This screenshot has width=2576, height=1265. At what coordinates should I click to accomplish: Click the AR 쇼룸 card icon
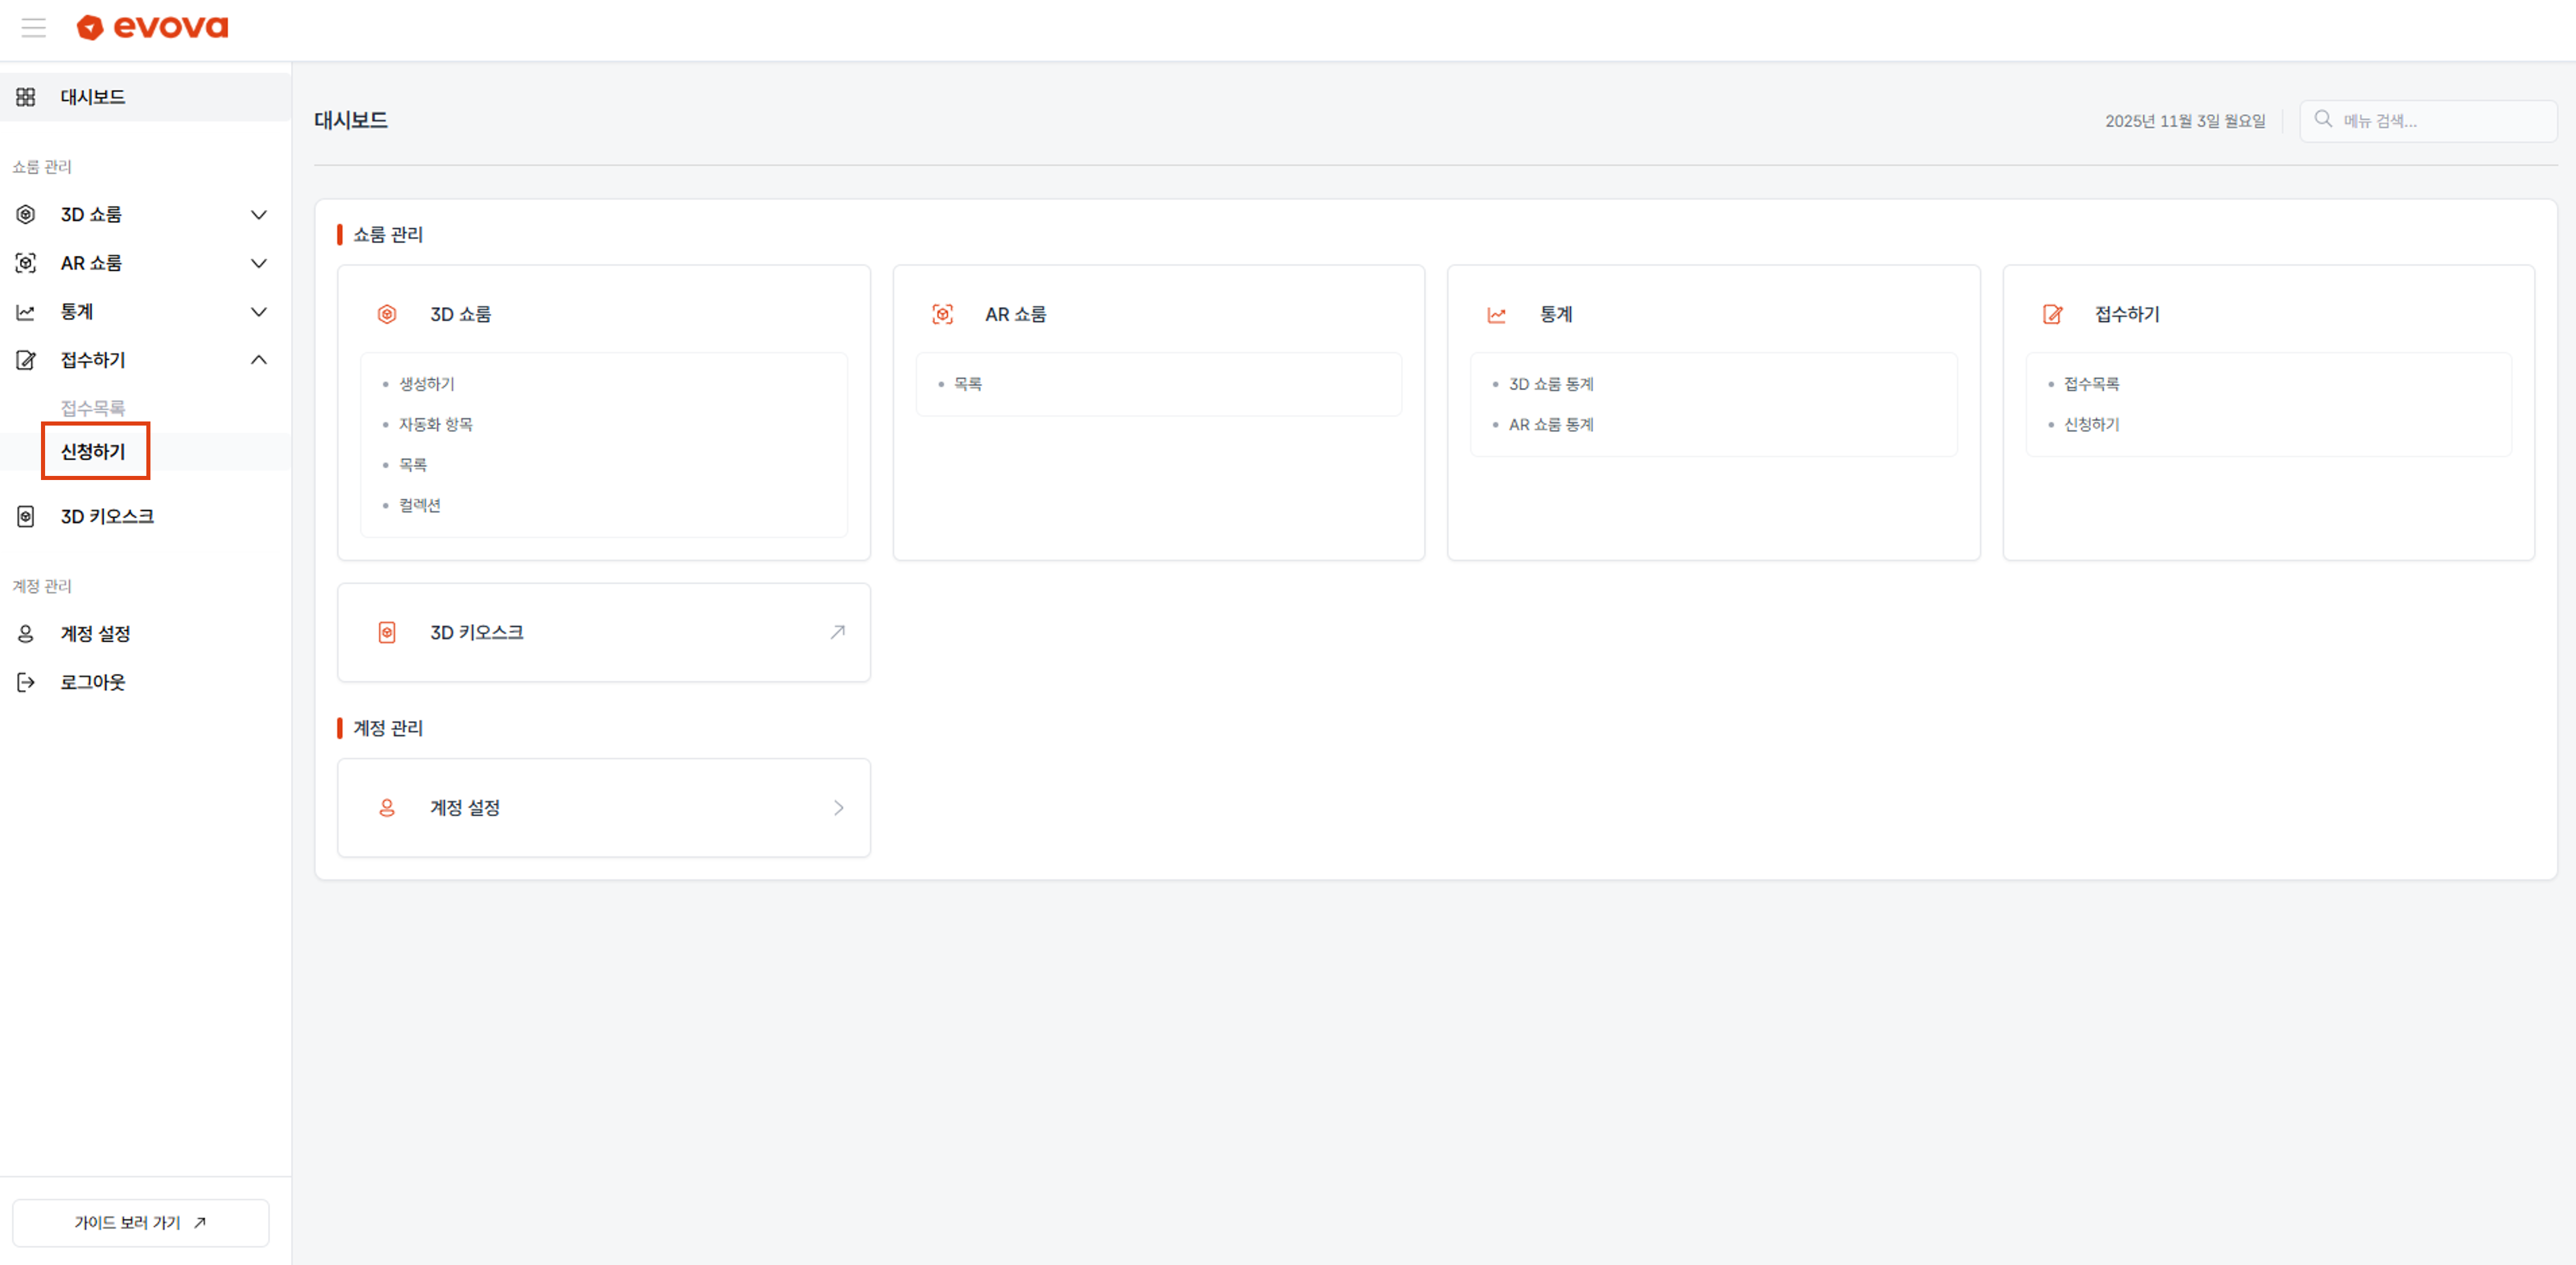tap(942, 314)
